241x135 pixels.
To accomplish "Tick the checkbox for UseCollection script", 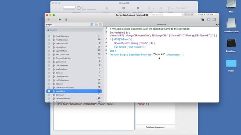I will pyautogui.click(x=49, y=43).
